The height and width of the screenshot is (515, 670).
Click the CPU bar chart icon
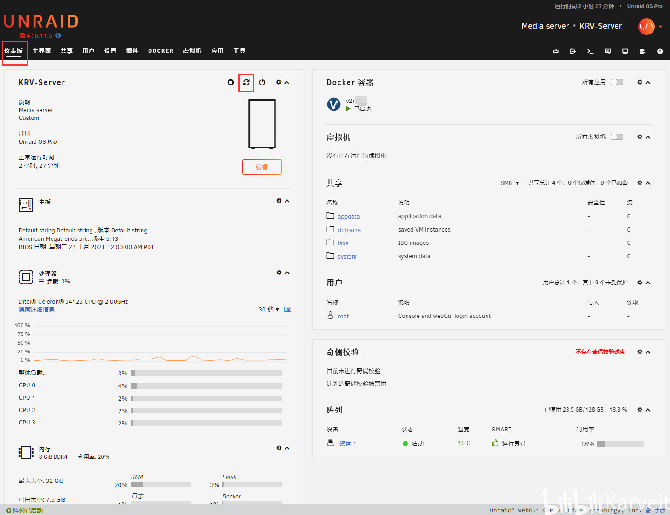287,309
